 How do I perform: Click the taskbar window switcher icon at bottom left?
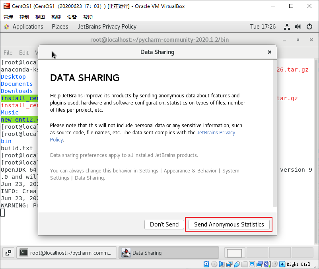coord(9,253)
